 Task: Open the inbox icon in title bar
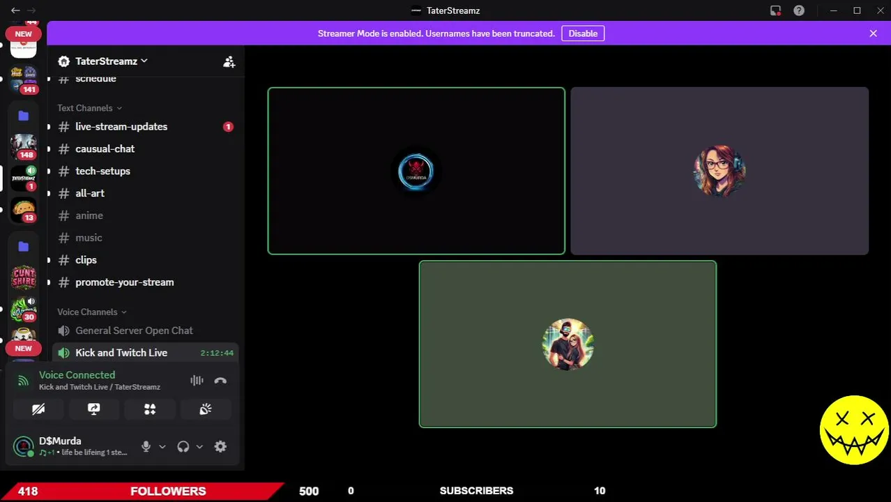coord(775,10)
